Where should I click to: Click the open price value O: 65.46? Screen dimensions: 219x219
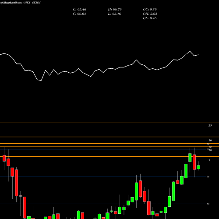pos(79,10)
